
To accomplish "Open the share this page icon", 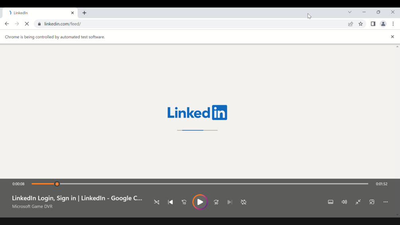I will click(351, 24).
